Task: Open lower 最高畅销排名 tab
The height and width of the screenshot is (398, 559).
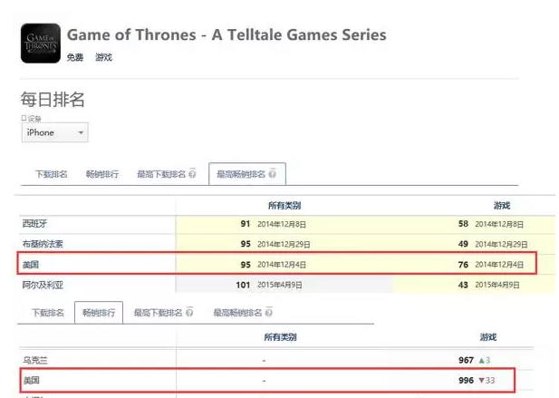Action: click(237, 313)
